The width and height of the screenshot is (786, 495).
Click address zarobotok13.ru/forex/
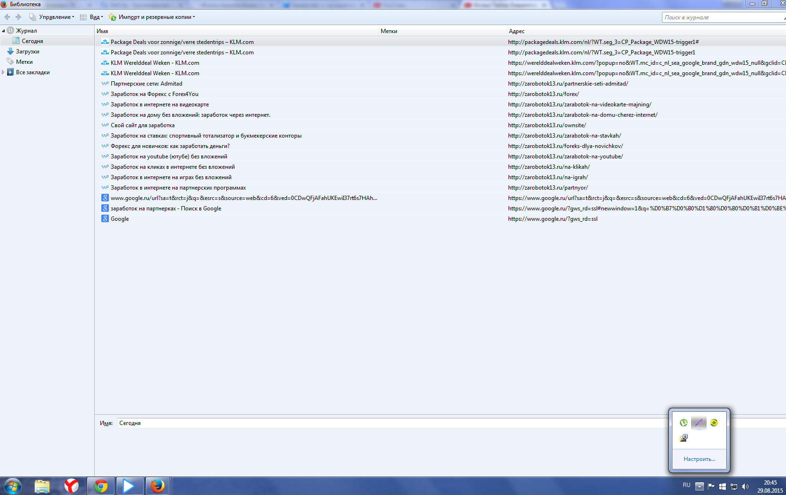click(543, 94)
